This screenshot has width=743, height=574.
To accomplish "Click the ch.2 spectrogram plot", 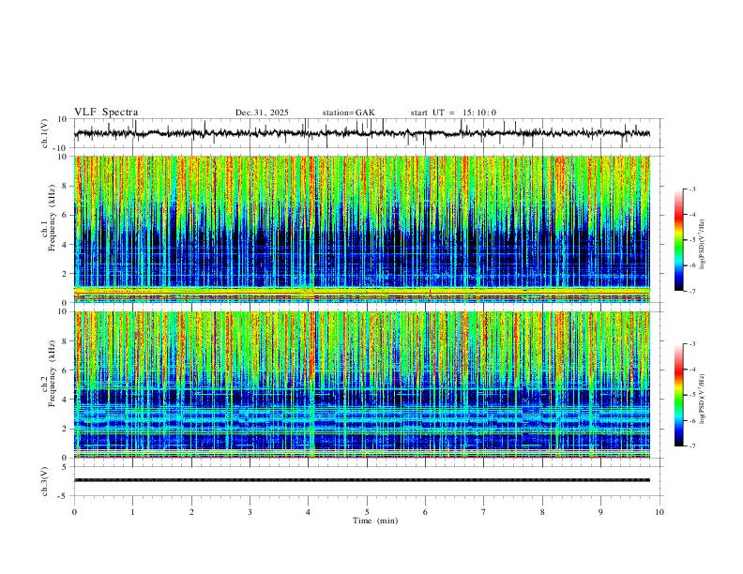I will tap(362, 385).
